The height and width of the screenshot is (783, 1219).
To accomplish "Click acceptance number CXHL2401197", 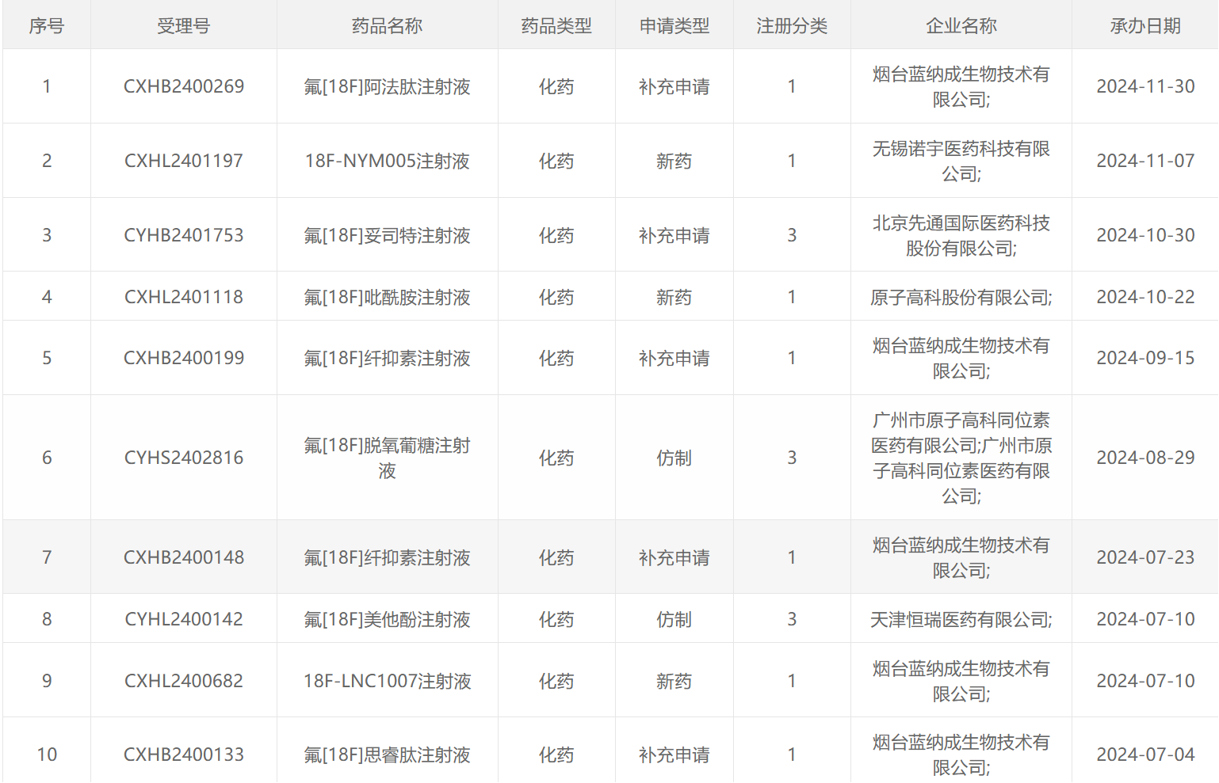I will coord(184,161).
